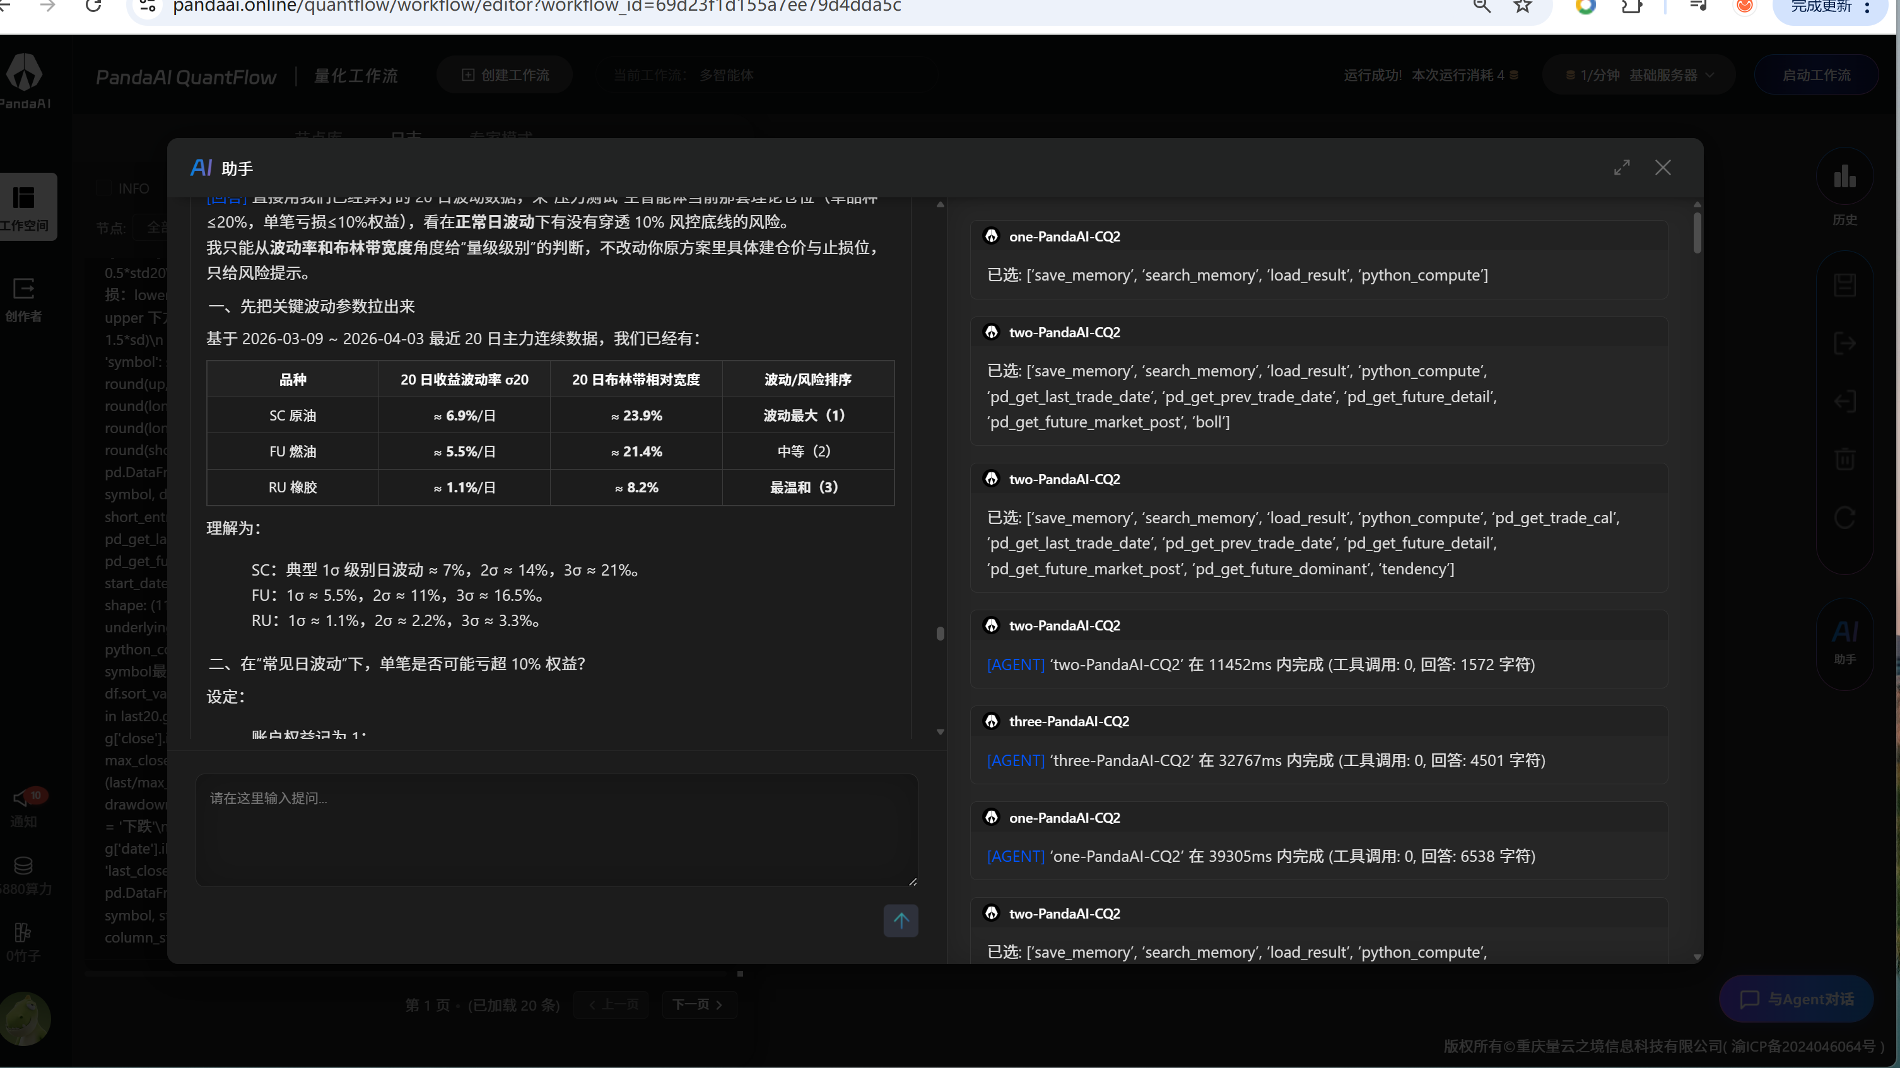Click 与Agent对话 chat button
Image resolution: width=1900 pixels, height=1068 pixels.
coord(1796,999)
